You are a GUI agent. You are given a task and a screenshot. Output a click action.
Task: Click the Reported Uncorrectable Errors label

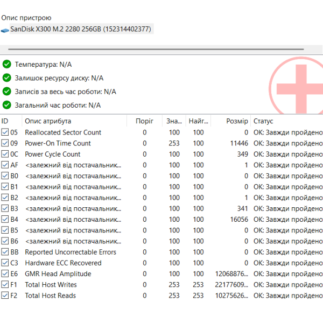click(x=71, y=252)
